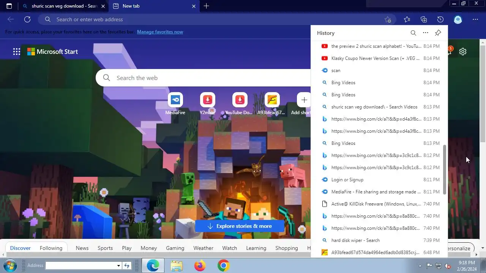Click the History panel scrollbar thumb
The height and width of the screenshot is (273, 486).
[x=445, y=169]
